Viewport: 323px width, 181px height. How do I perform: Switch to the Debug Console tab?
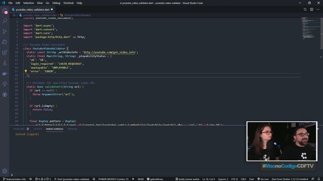click(x=55, y=129)
